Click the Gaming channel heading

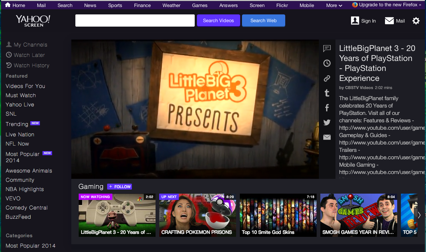click(91, 187)
